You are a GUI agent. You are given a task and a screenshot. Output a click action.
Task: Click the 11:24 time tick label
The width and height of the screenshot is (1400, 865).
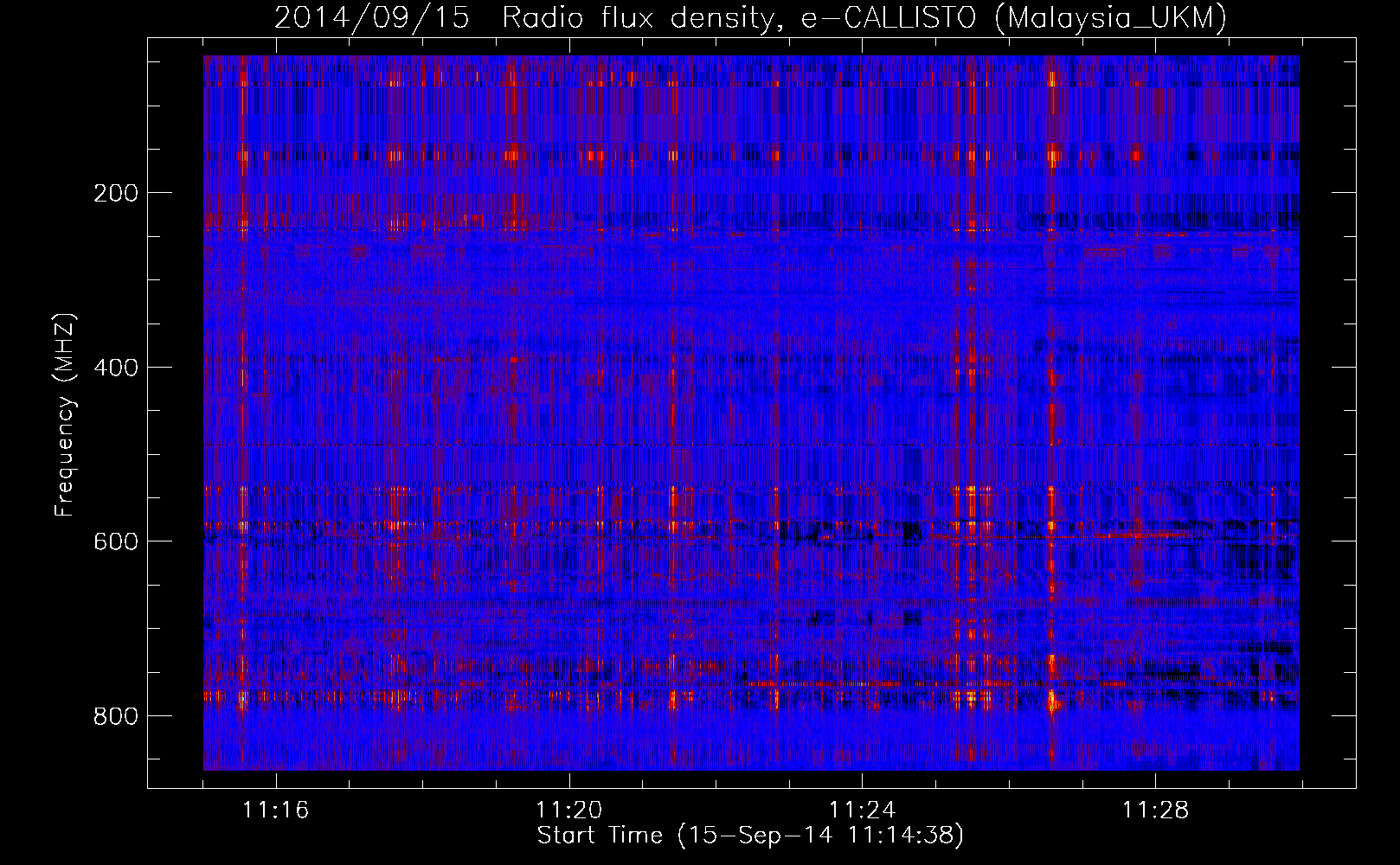[x=862, y=811]
